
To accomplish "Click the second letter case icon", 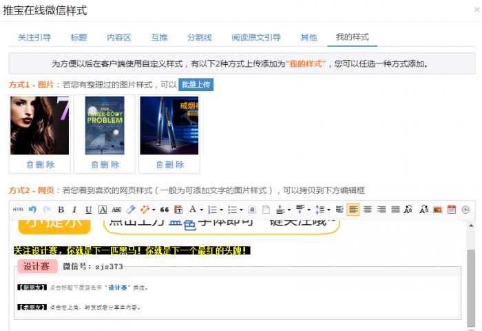I will [x=424, y=210].
